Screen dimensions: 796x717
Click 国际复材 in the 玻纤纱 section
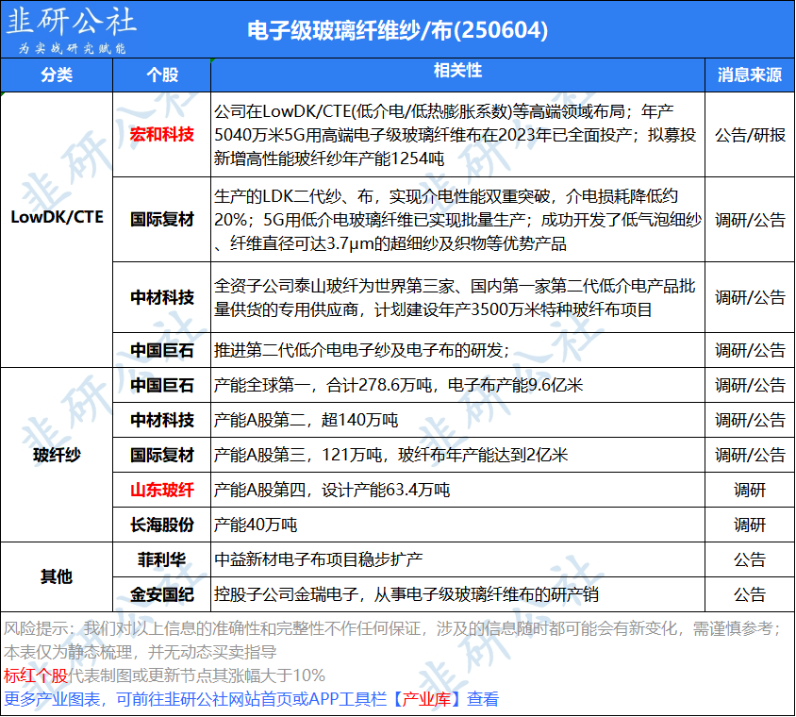(162, 455)
